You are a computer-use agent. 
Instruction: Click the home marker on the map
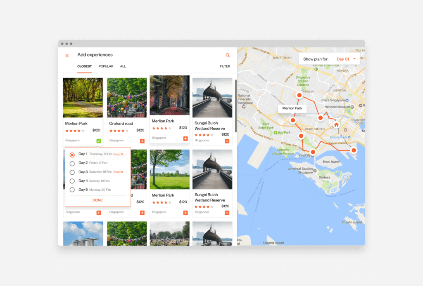[336, 124]
